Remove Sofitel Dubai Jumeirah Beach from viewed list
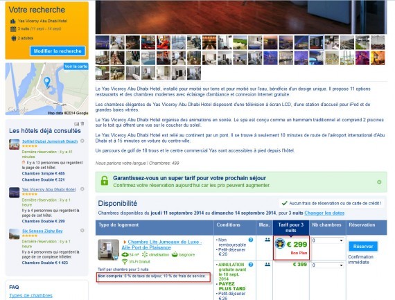This screenshot has height=300, width=395. click(x=82, y=141)
